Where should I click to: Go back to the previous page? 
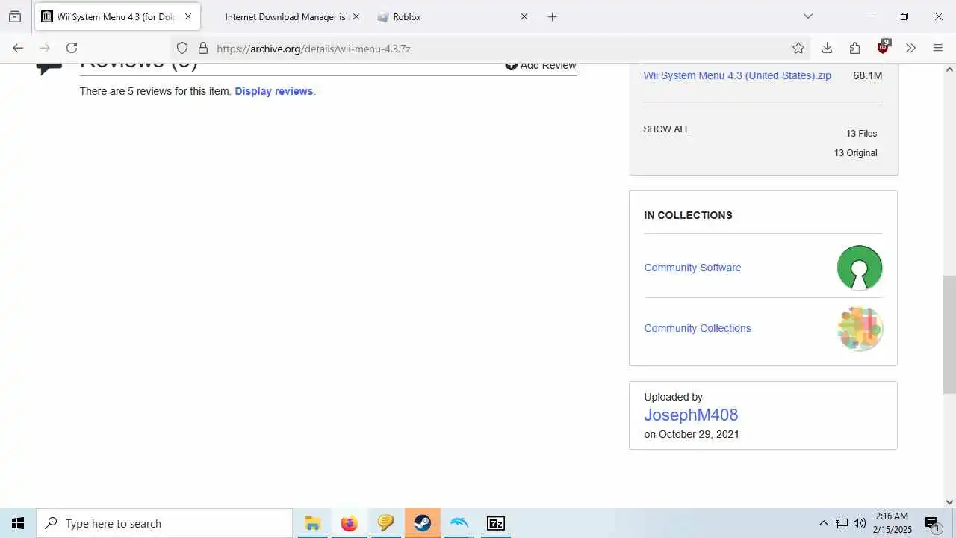coord(18,48)
